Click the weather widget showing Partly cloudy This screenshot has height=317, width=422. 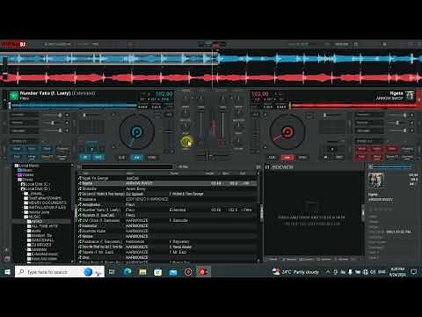(295, 272)
